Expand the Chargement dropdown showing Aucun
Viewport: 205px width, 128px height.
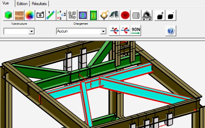point(81,31)
